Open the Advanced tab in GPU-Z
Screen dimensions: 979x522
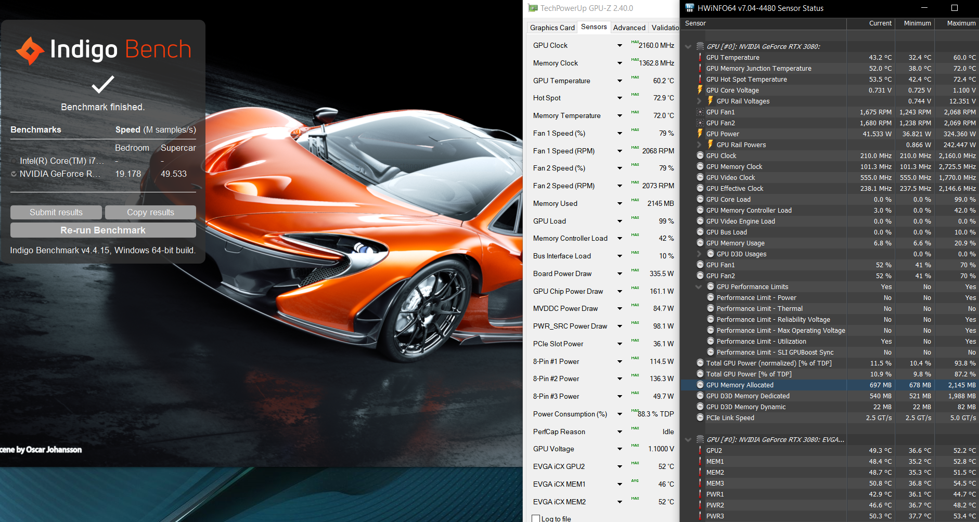[629, 28]
